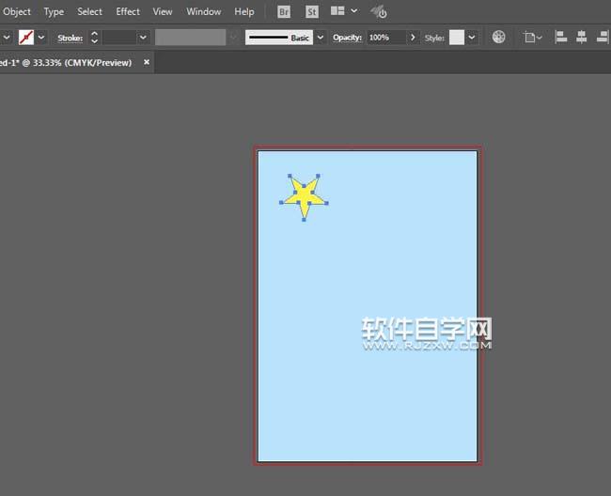This screenshot has height=496, width=611.
Task: Click the horizontal align center icon
Action: pos(581,38)
